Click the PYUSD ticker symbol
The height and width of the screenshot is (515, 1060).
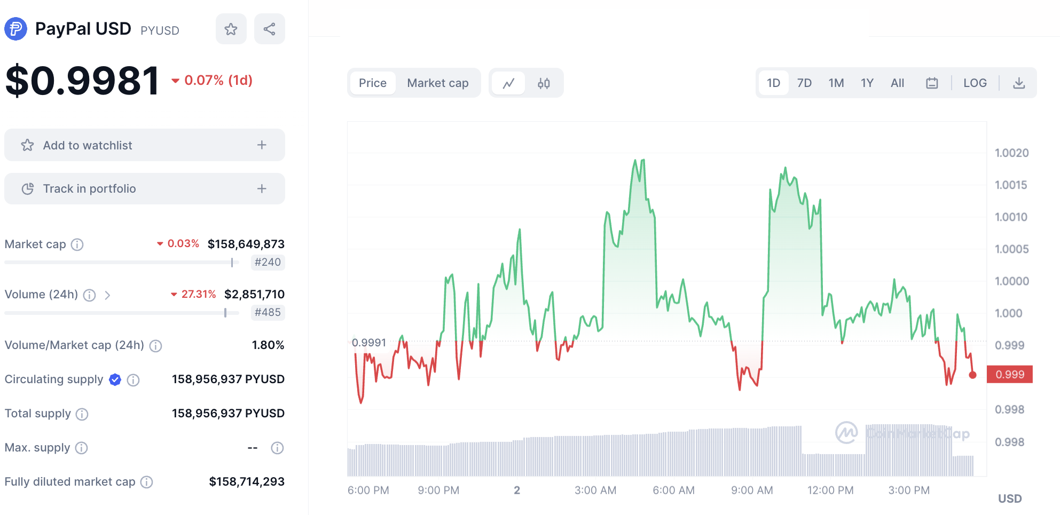(160, 30)
